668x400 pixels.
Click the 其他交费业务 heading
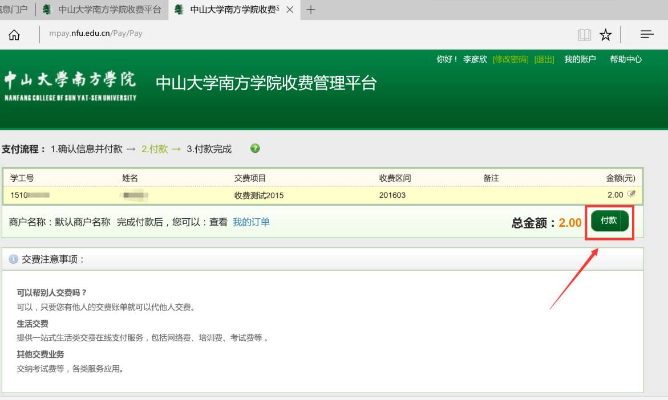coord(41,354)
